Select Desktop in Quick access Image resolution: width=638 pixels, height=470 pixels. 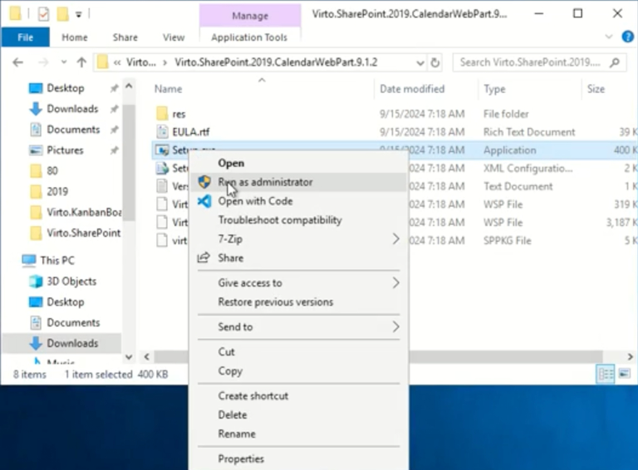coord(66,88)
